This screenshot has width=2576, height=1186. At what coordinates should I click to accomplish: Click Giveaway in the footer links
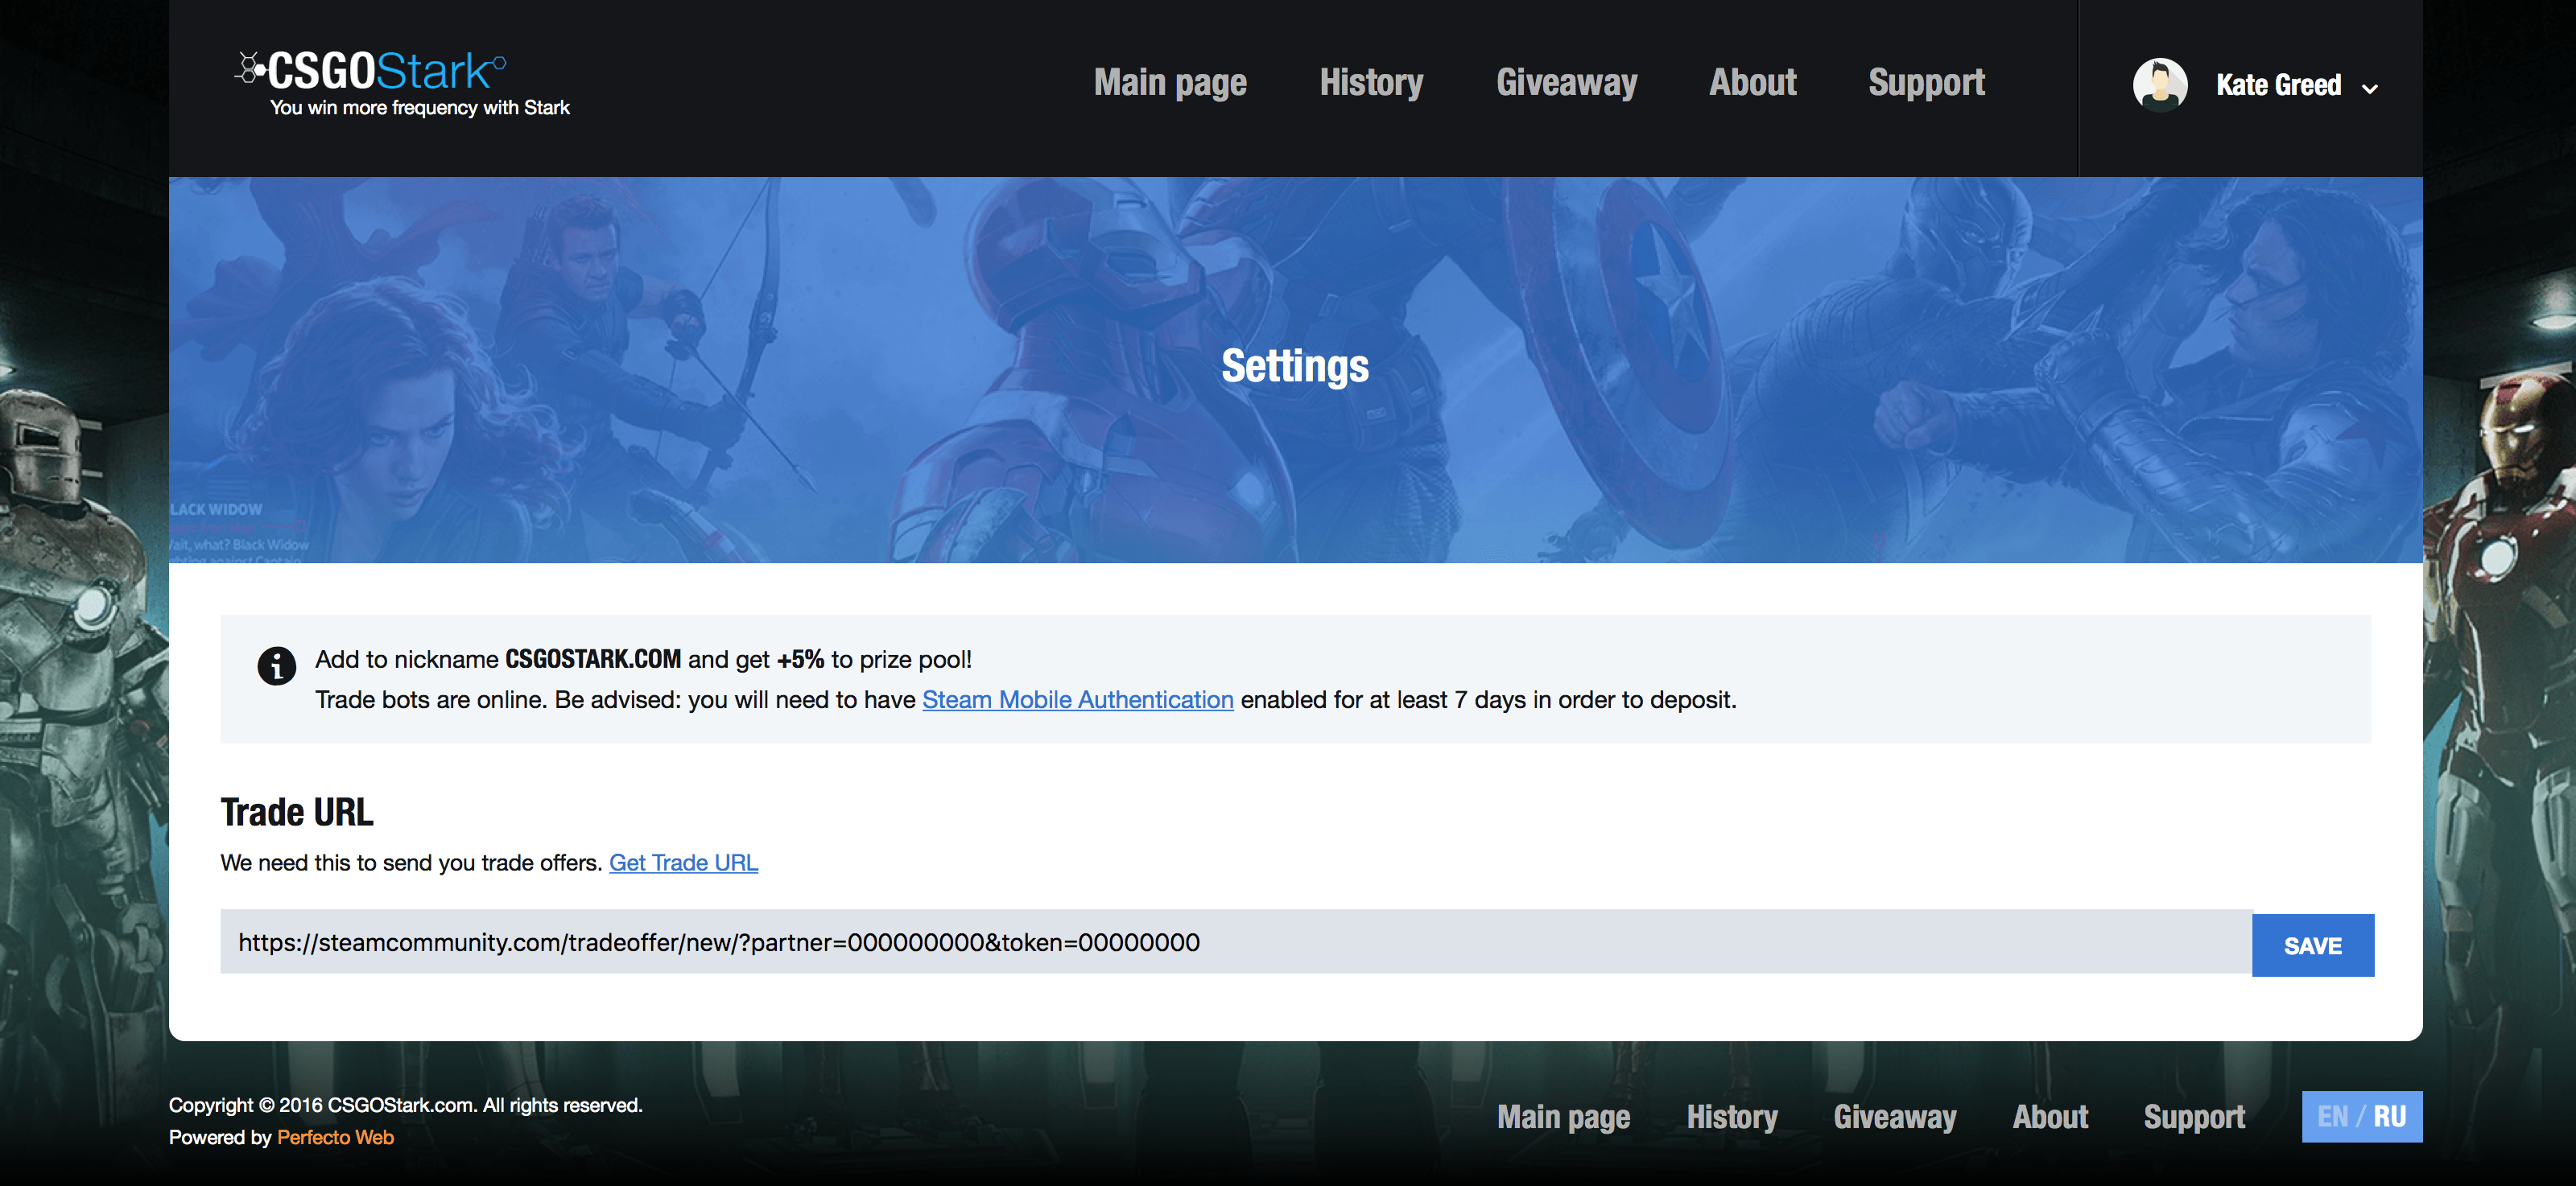pos(1894,1117)
